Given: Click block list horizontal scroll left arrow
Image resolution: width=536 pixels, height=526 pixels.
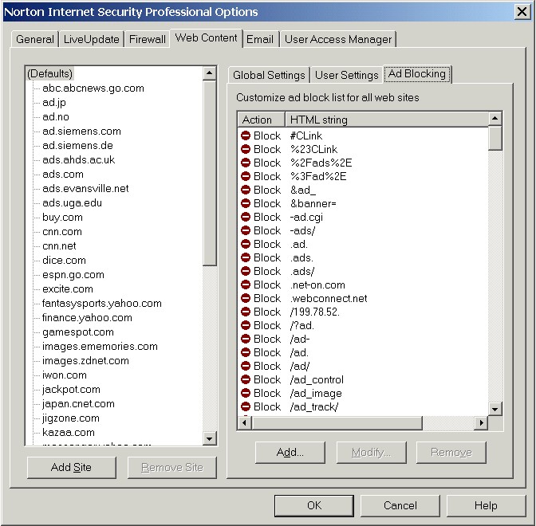Looking at the screenshot, I should tap(244, 423).
